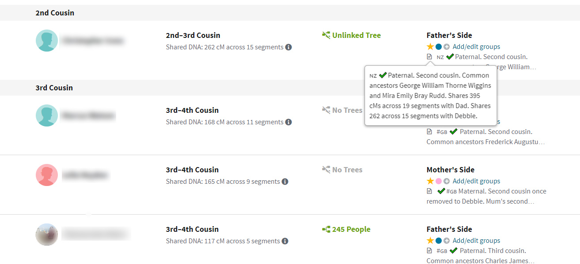The width and height of the screenshot is (580, 264).
Task: Click the pink avatar of the 165 cM match
Action: (47, 175)
